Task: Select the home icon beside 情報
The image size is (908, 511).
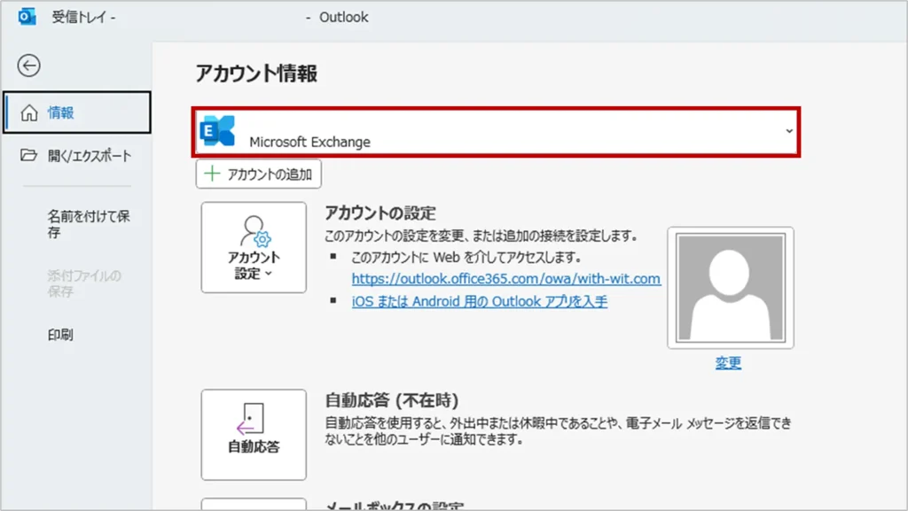Action: point(29,113)
